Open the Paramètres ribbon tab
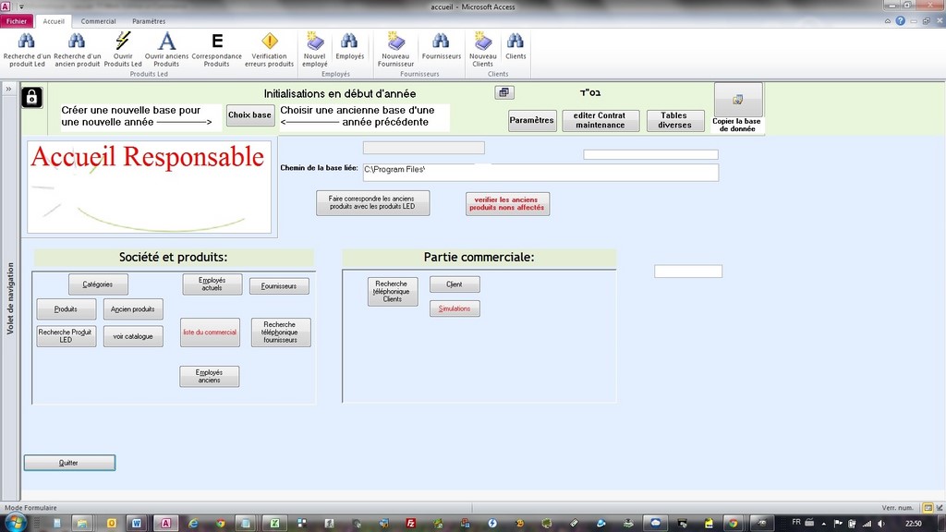 149,20
